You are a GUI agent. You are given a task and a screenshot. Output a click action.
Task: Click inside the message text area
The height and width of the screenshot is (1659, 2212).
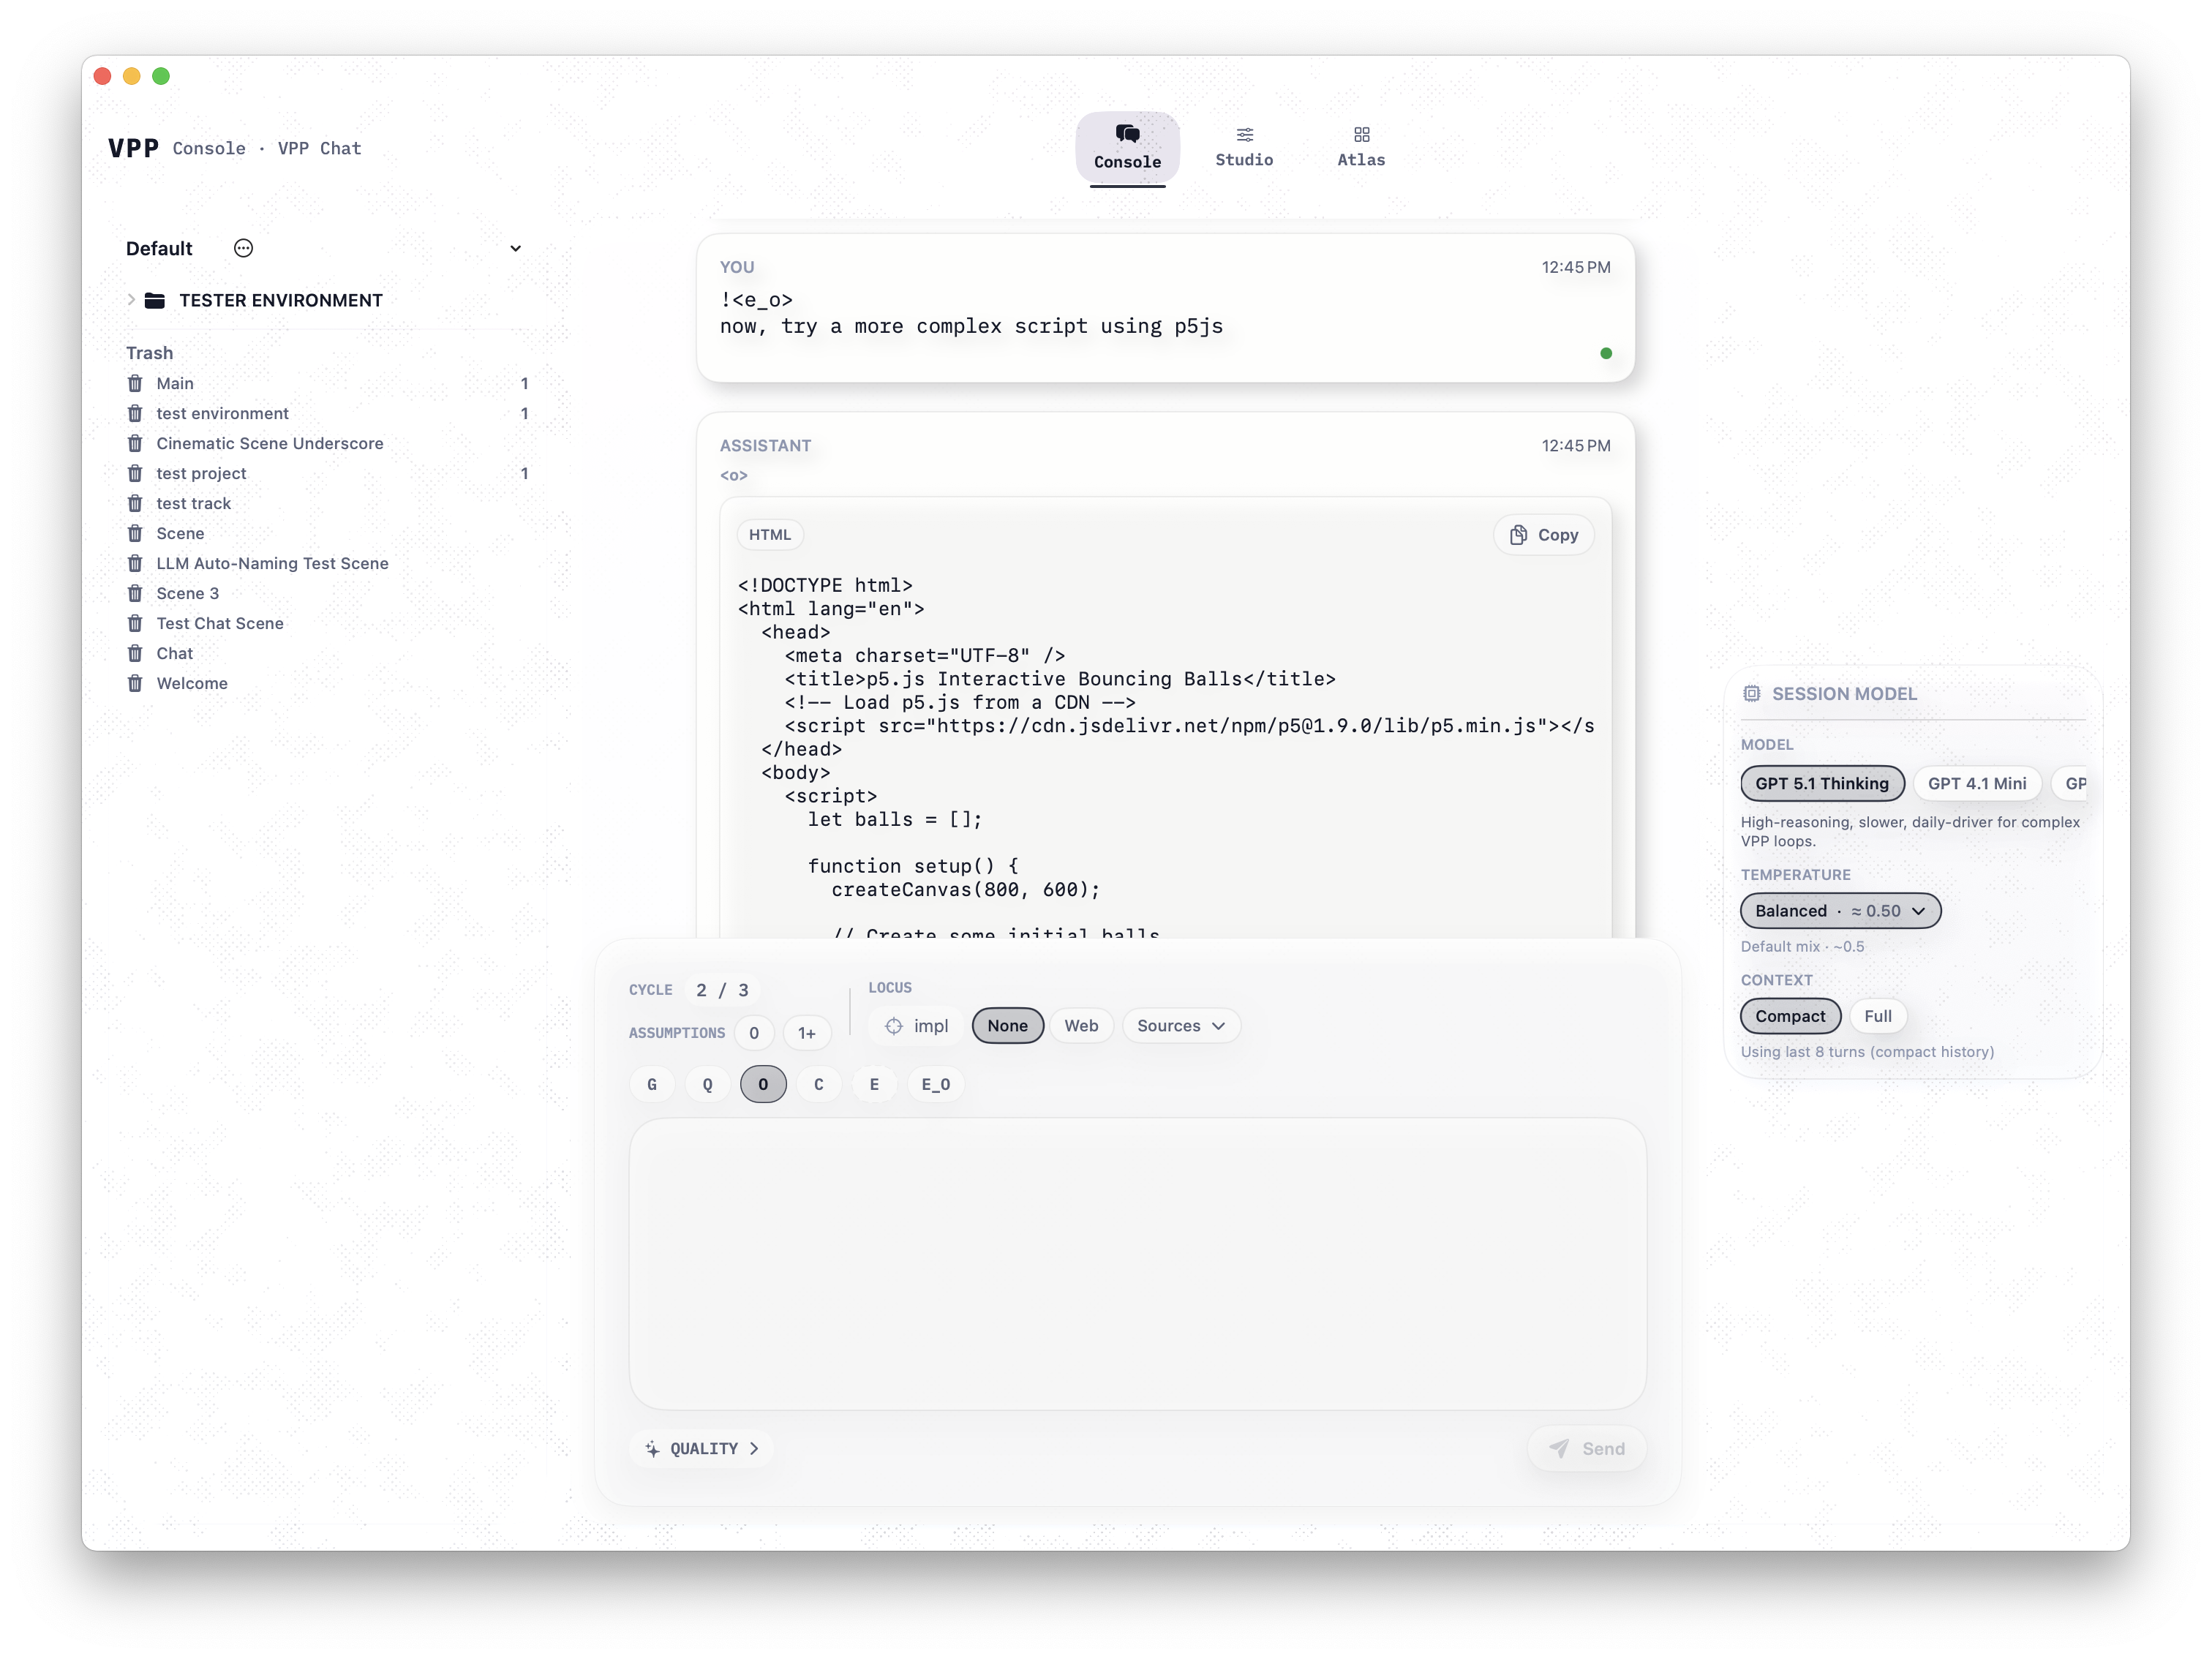[x=1137, y=1263]
